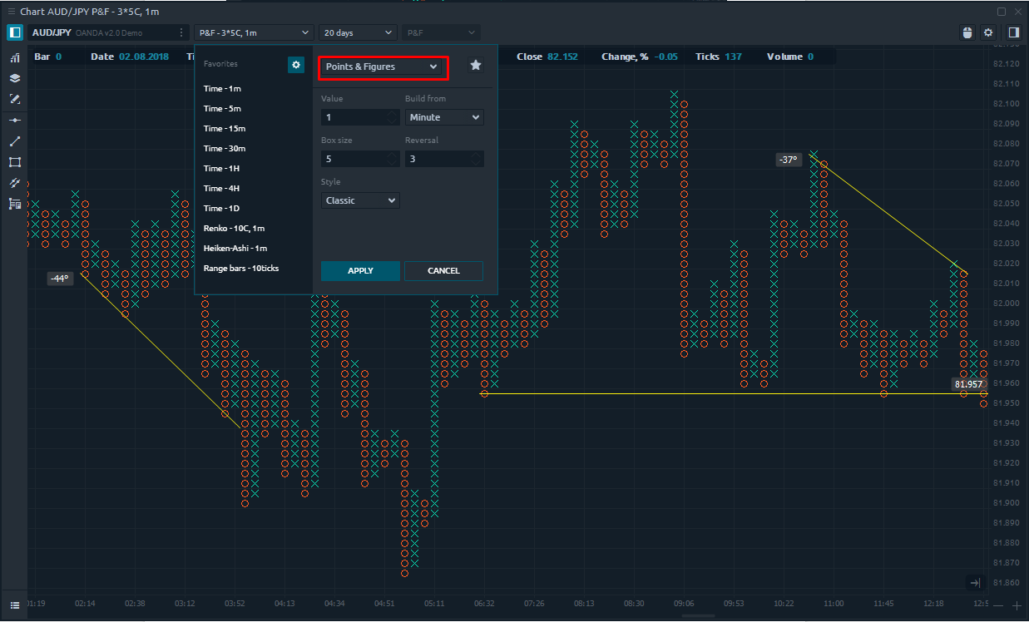Image resolution: width=1029 pixels, height=622 pixels.
Task: Toggle the right side panel button
Action: click(1013, 32)
